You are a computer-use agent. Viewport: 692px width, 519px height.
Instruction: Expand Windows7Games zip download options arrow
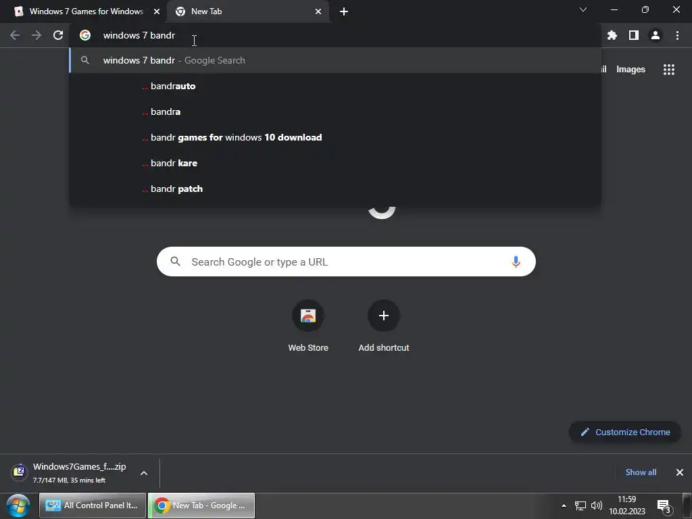click(144, 473)
